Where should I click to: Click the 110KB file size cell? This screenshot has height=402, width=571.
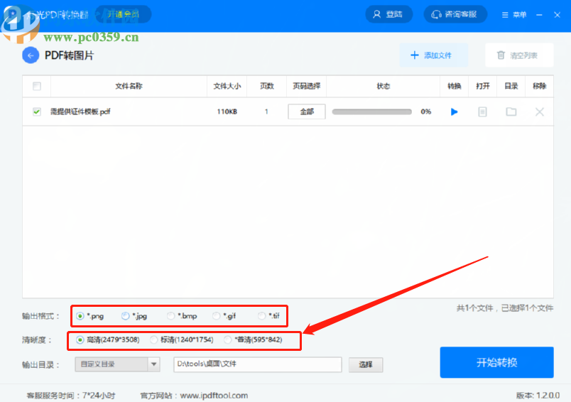coord(227,112)
